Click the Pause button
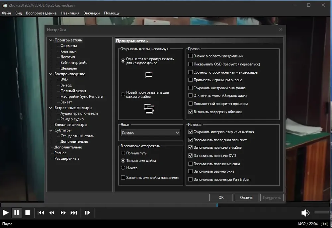 pyautogui.click(x=17, y=212)
